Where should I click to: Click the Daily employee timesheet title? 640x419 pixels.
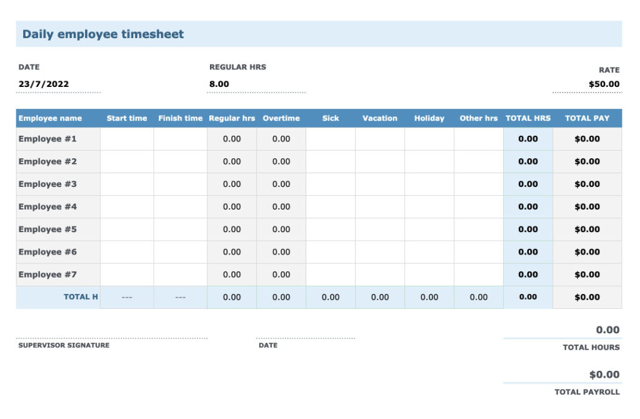pos(102,34)
